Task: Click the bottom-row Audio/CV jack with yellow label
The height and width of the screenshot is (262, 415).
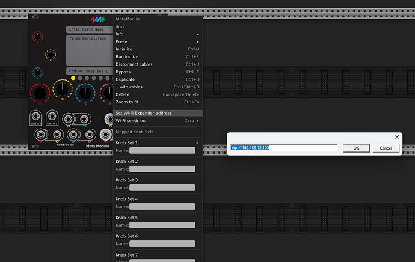Action: click(57, 135)
